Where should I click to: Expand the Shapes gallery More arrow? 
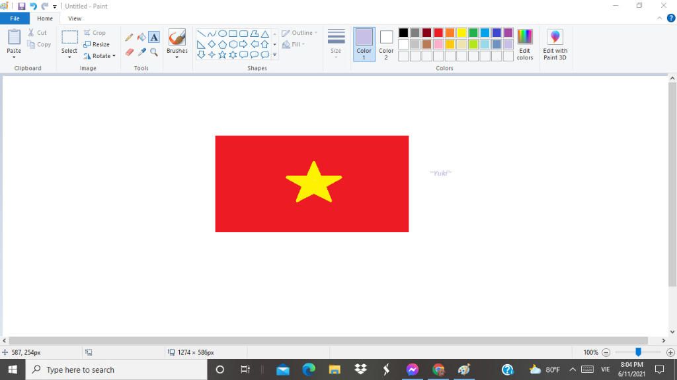(x=274, y=55)
